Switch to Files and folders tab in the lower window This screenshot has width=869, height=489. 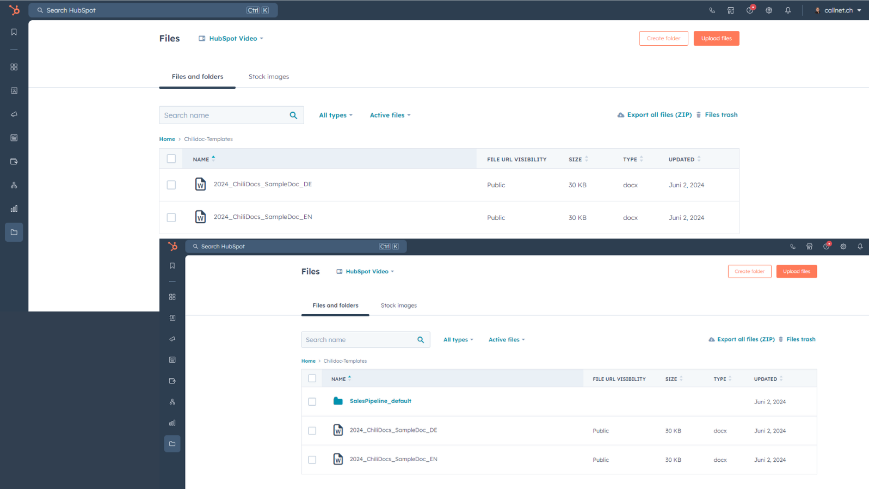(x=335, y=305)
